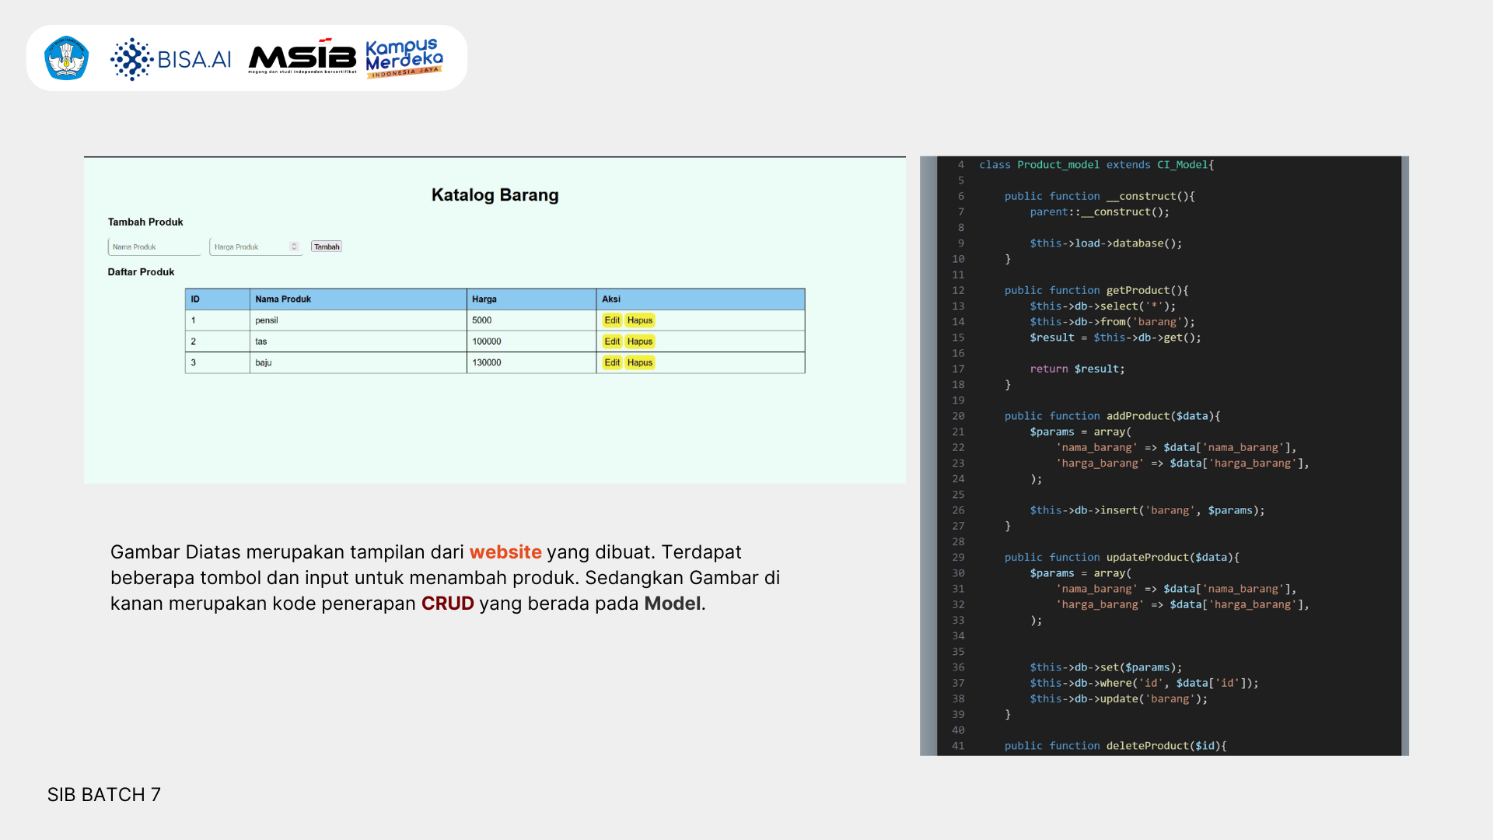Image resolution: width=1493 pixels, height=840 pixels.
Task: Select the price cell 5000
Action: click(532, 320)
